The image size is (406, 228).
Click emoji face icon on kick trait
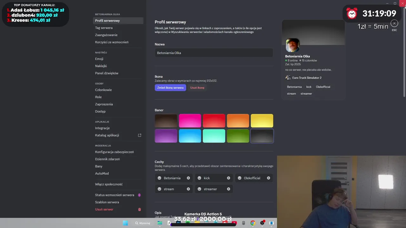coord(200,178)
